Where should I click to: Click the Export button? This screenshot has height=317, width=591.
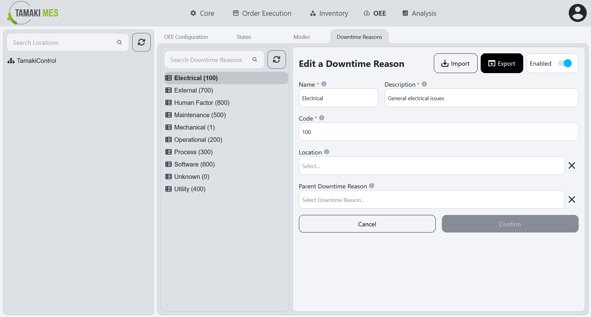[x=502, y=63]
